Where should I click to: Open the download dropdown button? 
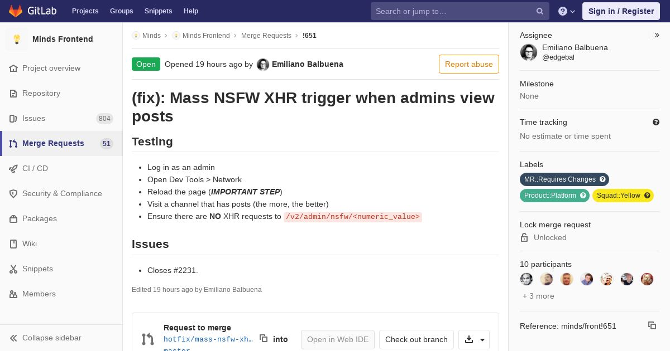point(474,339)
